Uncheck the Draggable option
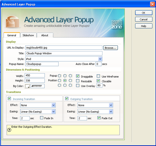The width and height of the screenshot is (156, 146). pos(78,76)
